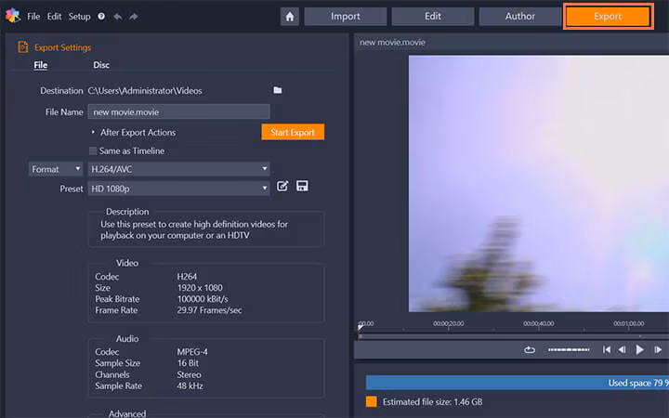The height and width of the screenshot is (418, 669).
Task: Click the Estimated file size text
Action: click(x=433, y=402)
